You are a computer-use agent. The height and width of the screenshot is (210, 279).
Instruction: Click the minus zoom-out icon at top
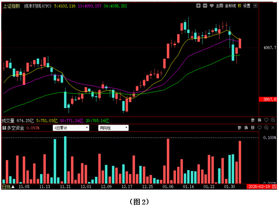coord(205,6)
